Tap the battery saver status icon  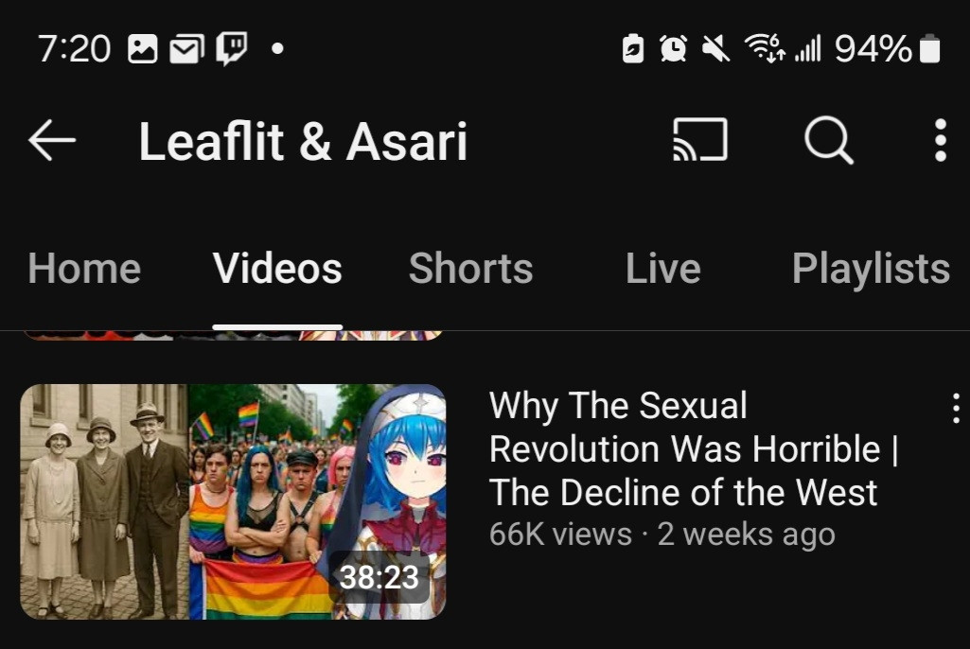click(x=633, y=48)
